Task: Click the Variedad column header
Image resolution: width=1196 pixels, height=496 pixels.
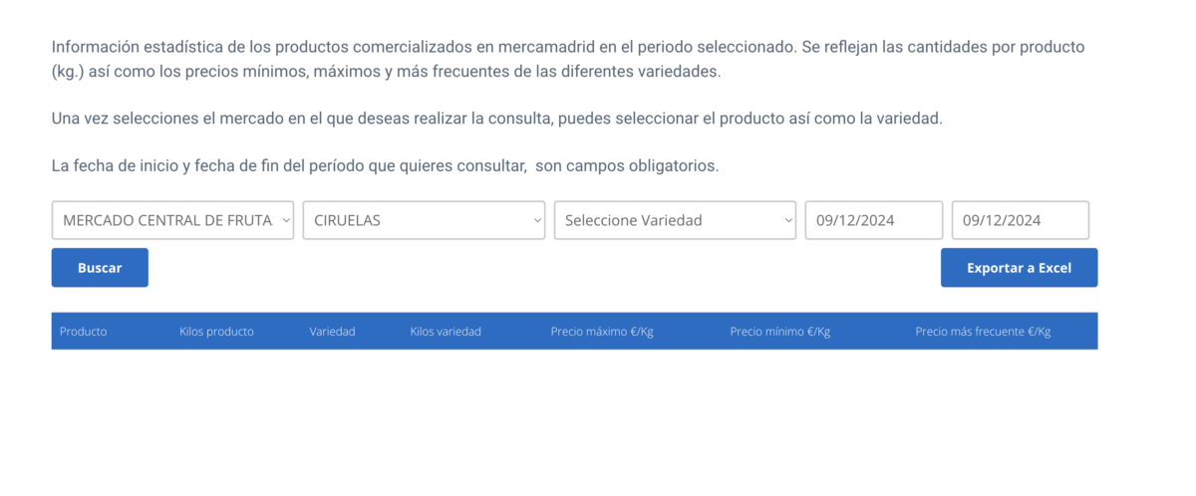Action: click(x=332, y=332)
